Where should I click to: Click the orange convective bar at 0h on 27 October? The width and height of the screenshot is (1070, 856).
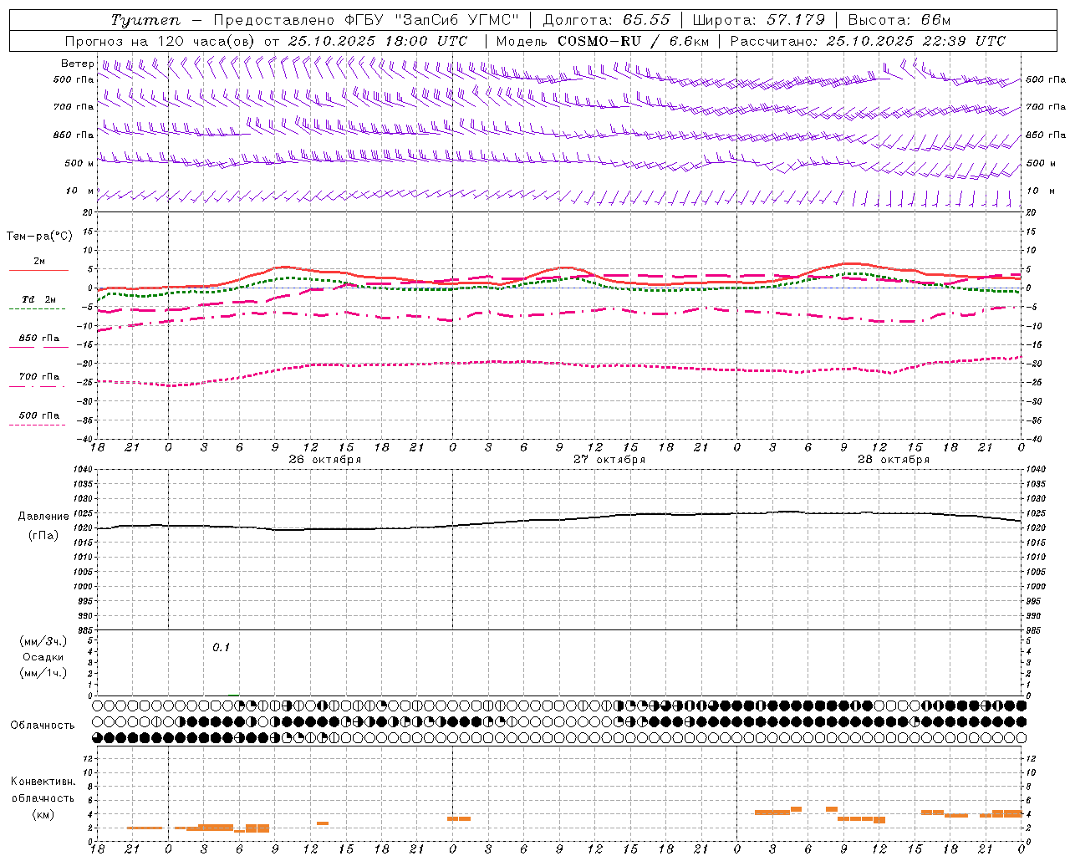[459, 818]
